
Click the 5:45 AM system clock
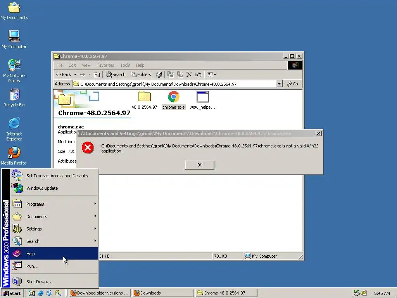pyautogui.click(x=382, y=293)
